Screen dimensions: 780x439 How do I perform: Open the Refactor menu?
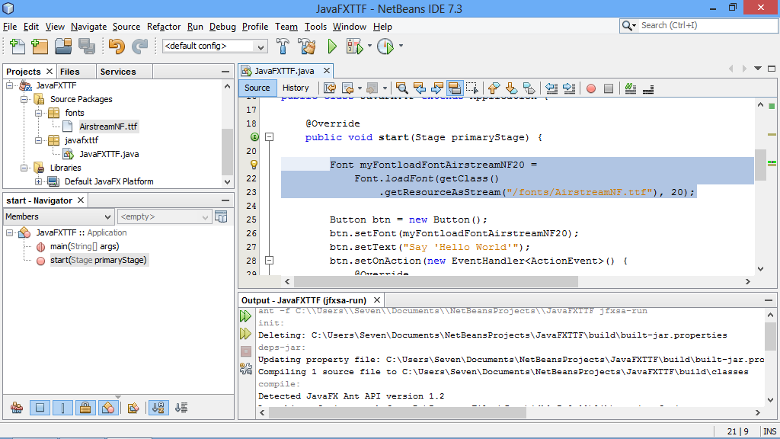pos(164,27)
